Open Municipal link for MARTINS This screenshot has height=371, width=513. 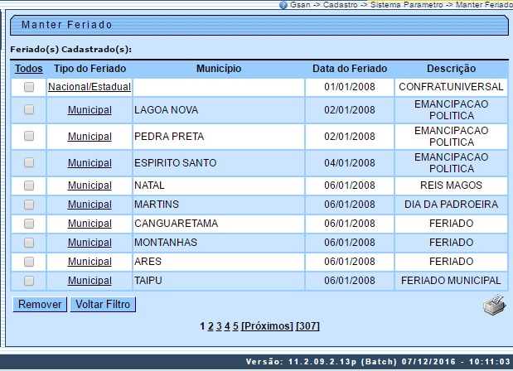(90, 205)
